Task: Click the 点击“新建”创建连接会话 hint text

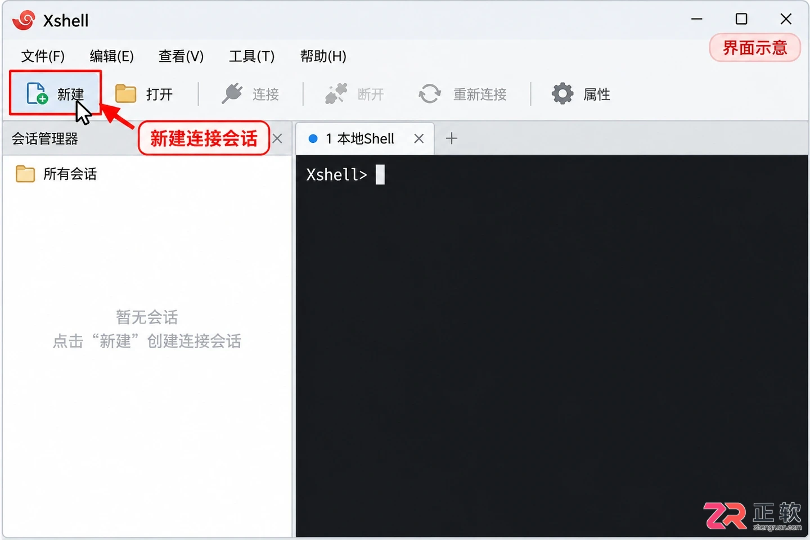Action: [x=147, y=341]
